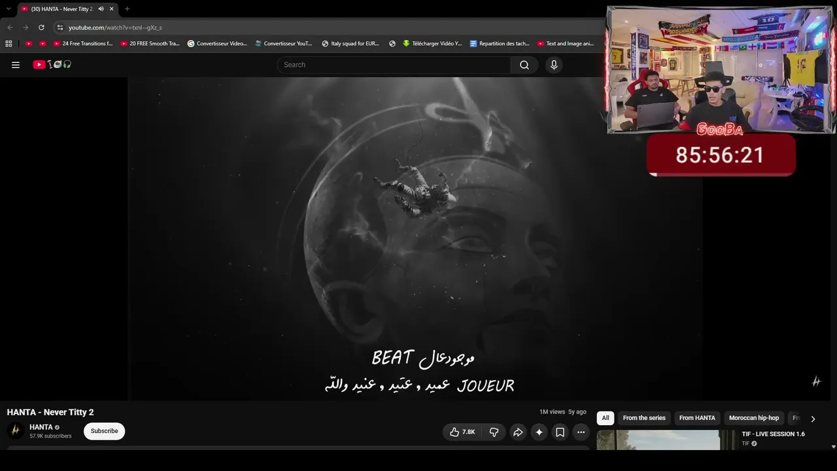The width and height of the screenshot is (837, 471).
Task: Open 'Text and Image ani...' bookmark
Action: pos(566,44)
